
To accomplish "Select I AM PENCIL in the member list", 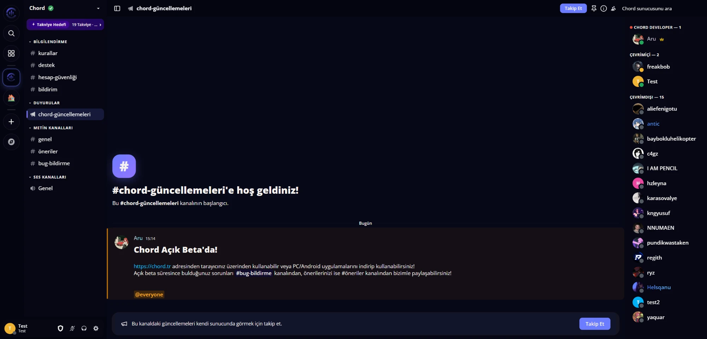I will pos(665,168).
